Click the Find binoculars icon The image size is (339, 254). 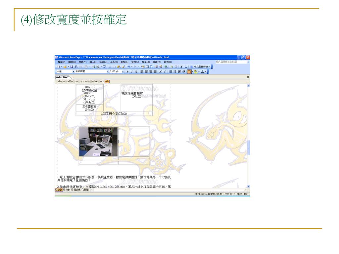[x=76, y=67]
